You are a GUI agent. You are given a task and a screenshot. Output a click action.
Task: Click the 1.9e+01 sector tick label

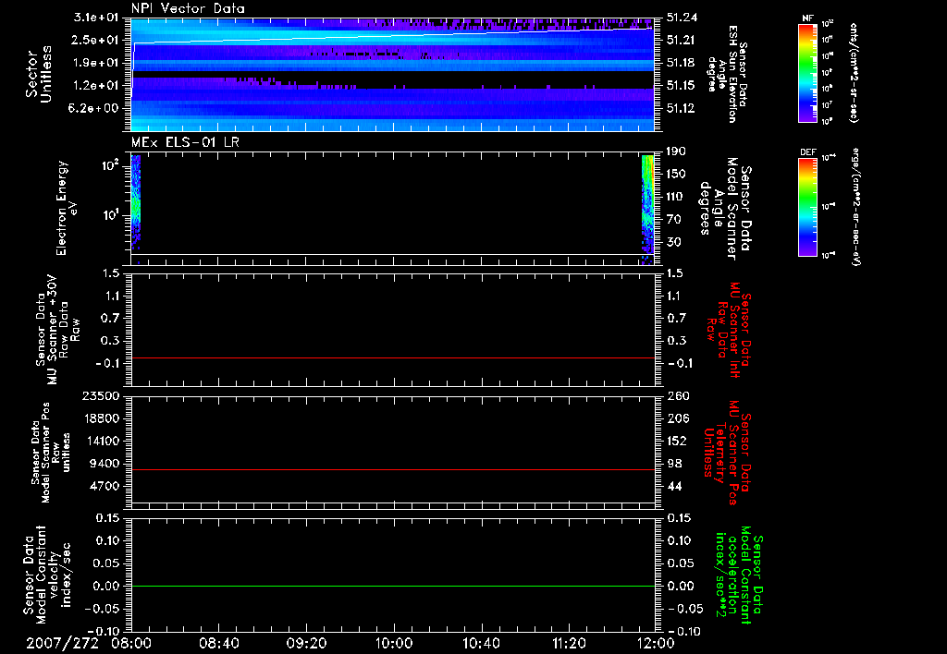pyautogui.click(x=96, y=63)
